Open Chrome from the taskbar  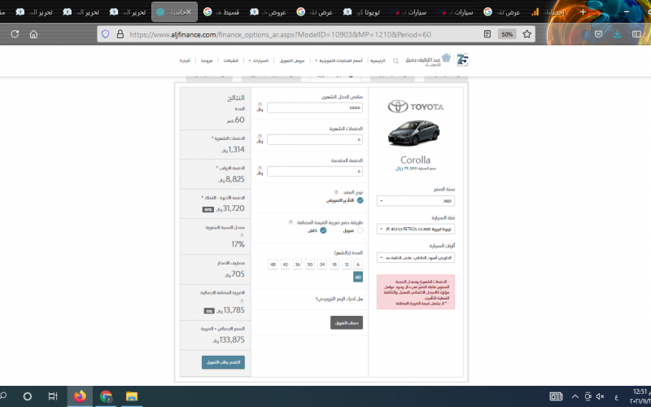coord(107,396)
